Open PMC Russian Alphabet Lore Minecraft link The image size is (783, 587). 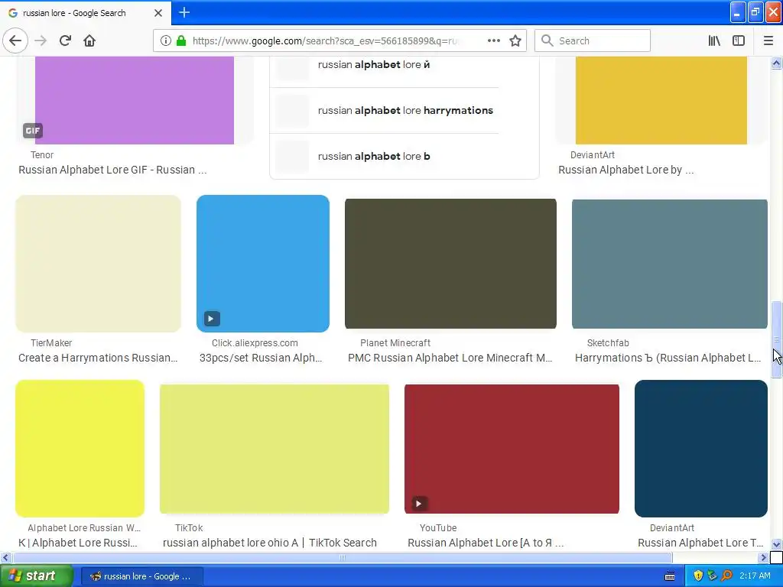(450, 358)
